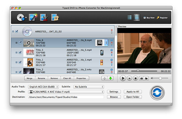Viewport: 182px width, 119px height.
Task: Switch to compact list view mode
Action: point(130,18)
